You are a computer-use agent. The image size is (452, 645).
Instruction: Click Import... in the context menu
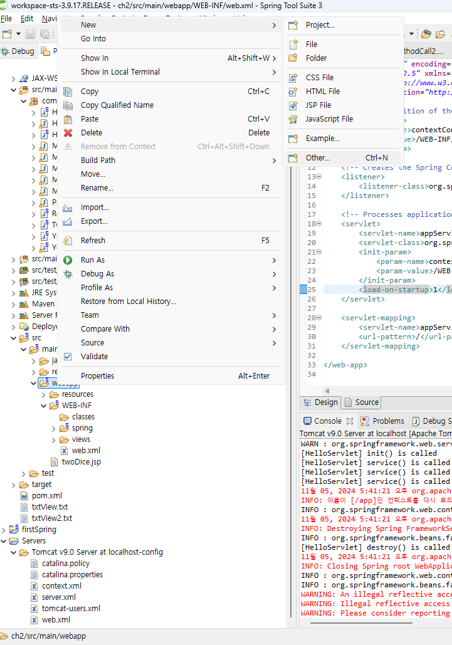pos(171,207)
